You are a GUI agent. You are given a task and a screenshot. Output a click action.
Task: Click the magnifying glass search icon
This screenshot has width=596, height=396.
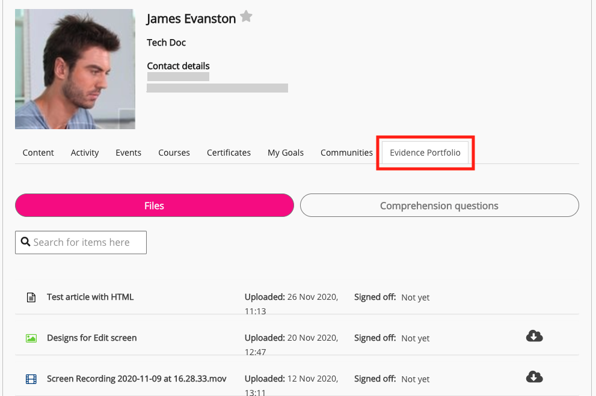tap(25, 242)
